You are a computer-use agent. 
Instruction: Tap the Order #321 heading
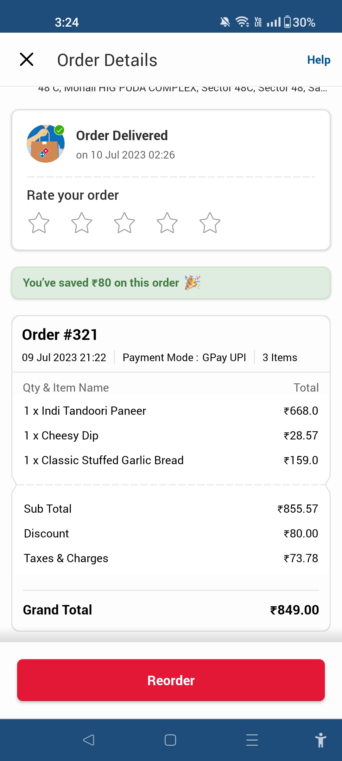coord(60,335)
